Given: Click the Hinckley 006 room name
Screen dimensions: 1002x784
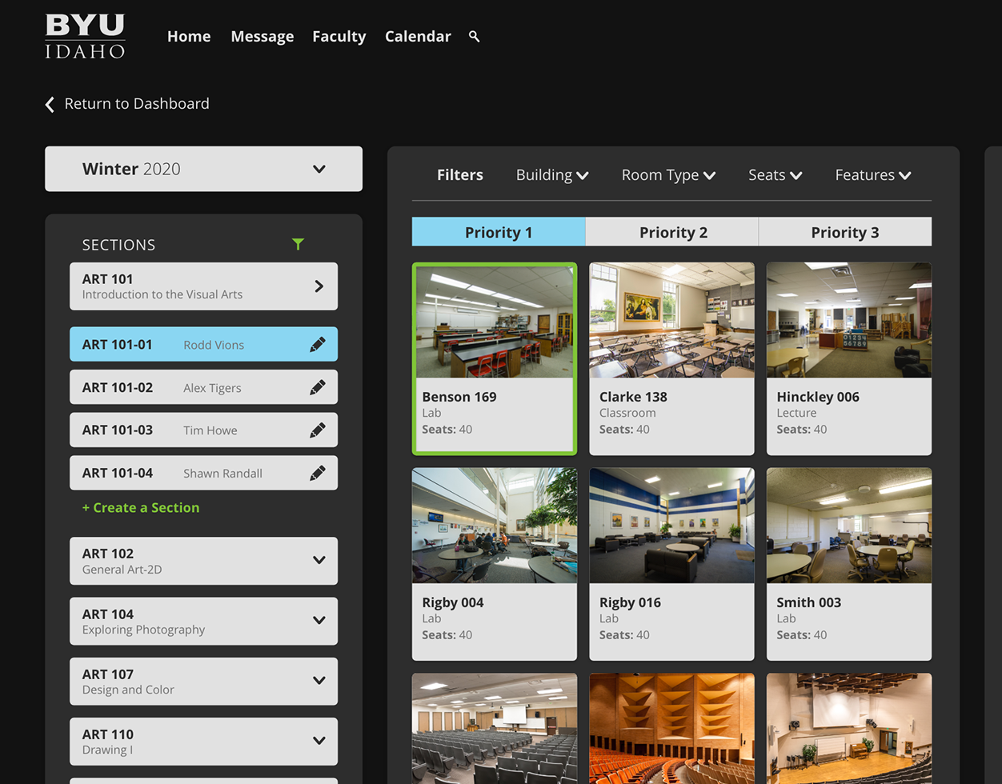Looking at the screenshot, I should tap(818, 397).
